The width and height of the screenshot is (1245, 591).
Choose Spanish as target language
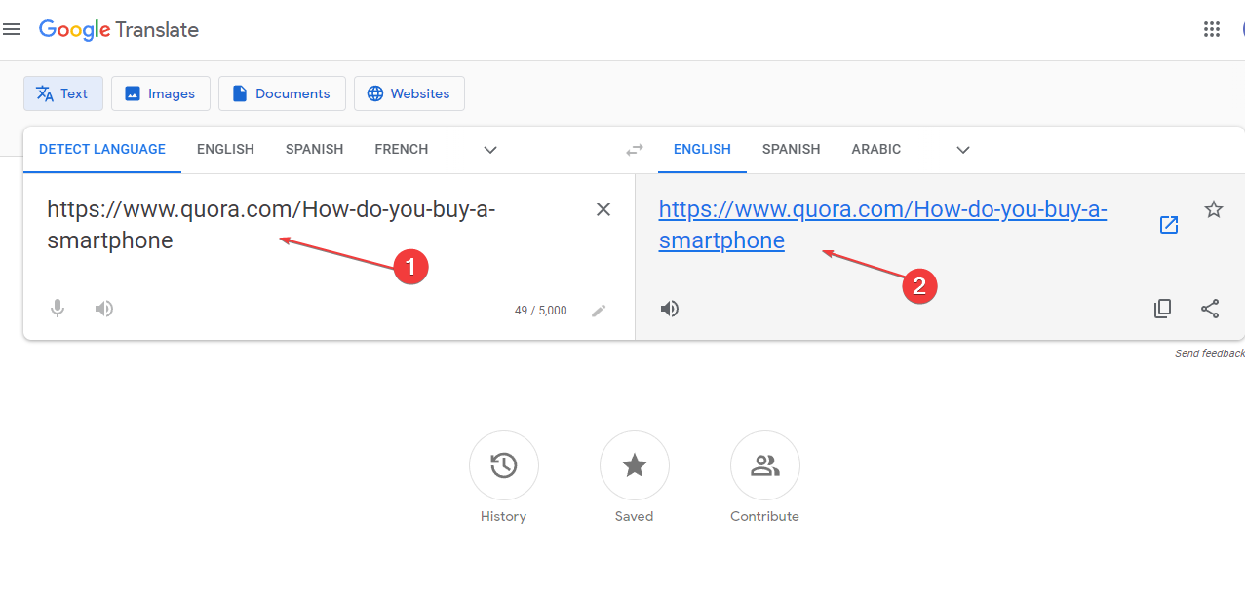tap(792, 149)
